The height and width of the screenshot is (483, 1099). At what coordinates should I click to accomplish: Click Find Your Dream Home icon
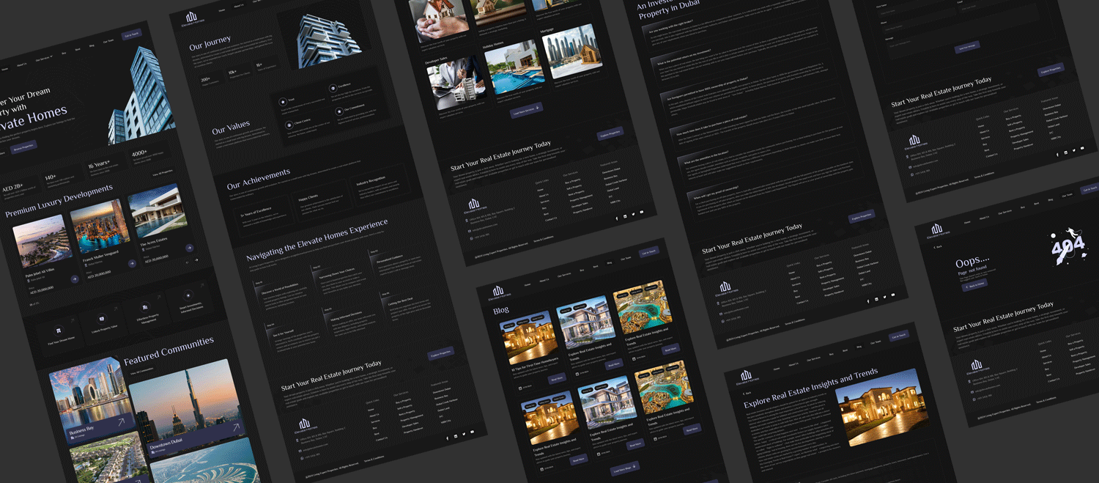click(60, 328)
